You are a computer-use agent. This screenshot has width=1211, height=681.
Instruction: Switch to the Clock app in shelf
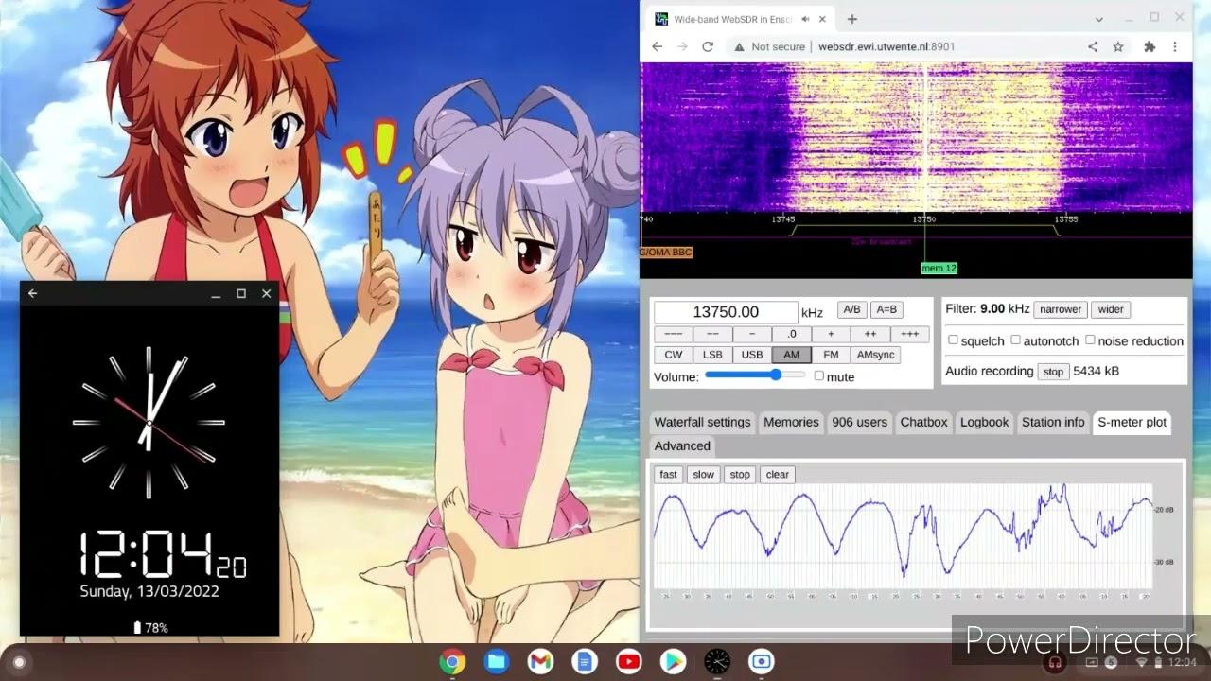(717, 661)
